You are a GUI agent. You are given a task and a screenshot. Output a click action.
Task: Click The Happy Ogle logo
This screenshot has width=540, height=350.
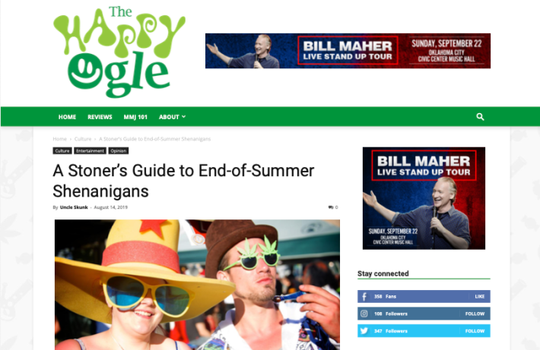coord(119,52)
